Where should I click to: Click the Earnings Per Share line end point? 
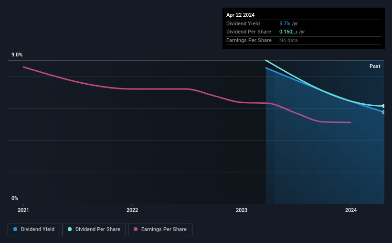click(x=350, y=122)
